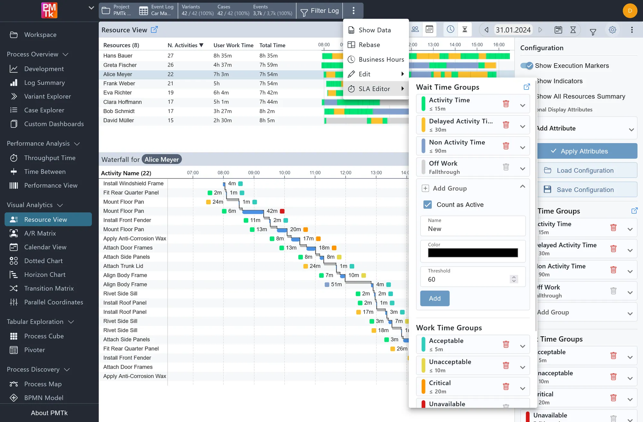Click the black Color swatch
Screen dimensions: 643x422
(473, 253)
